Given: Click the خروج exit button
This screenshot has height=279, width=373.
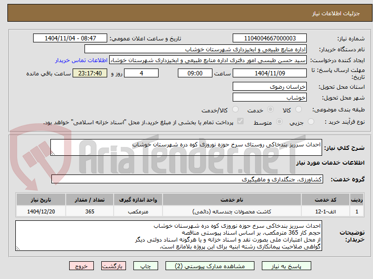Looking at the screenshot, I should point(82,266).
